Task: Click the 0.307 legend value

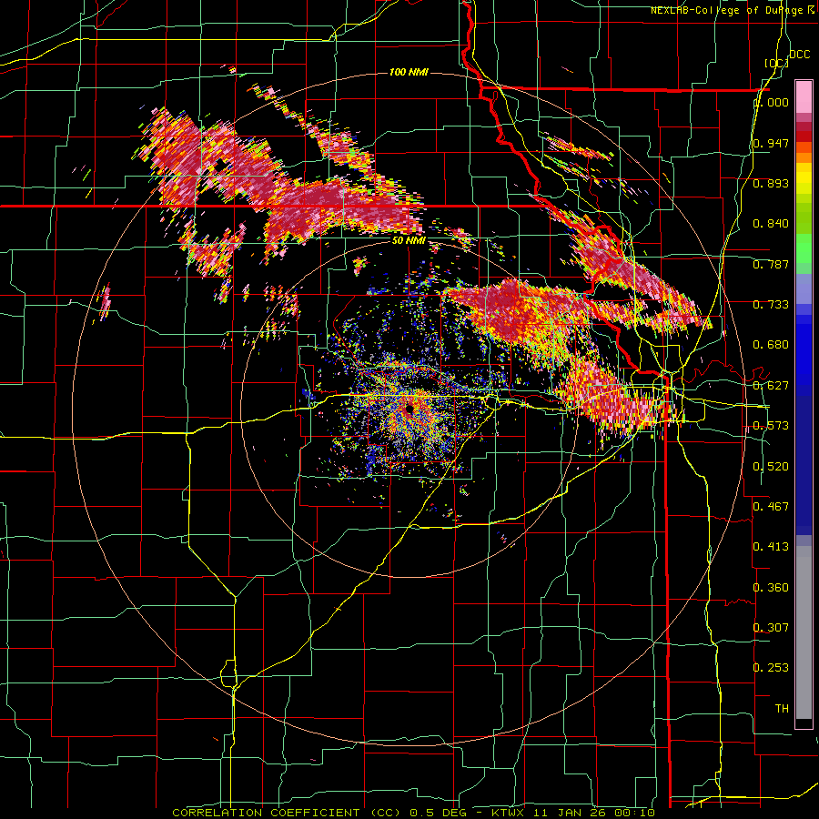Action: 771,627
